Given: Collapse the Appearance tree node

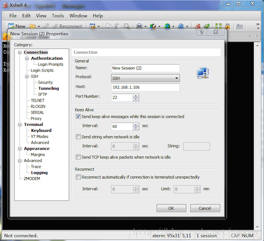Looking at the screenshot, I should click(20, 149).
